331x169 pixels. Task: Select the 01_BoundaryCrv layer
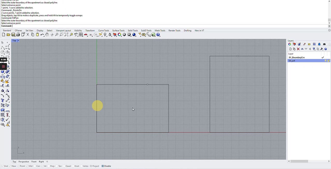tap(297, 57)
